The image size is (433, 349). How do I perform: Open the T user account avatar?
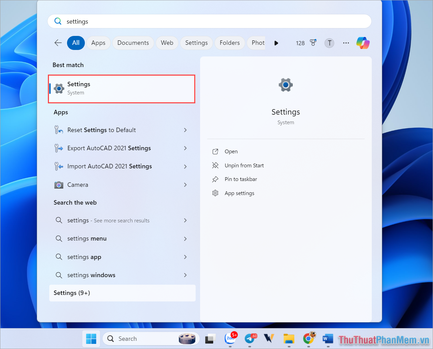(x=329, y=43)
